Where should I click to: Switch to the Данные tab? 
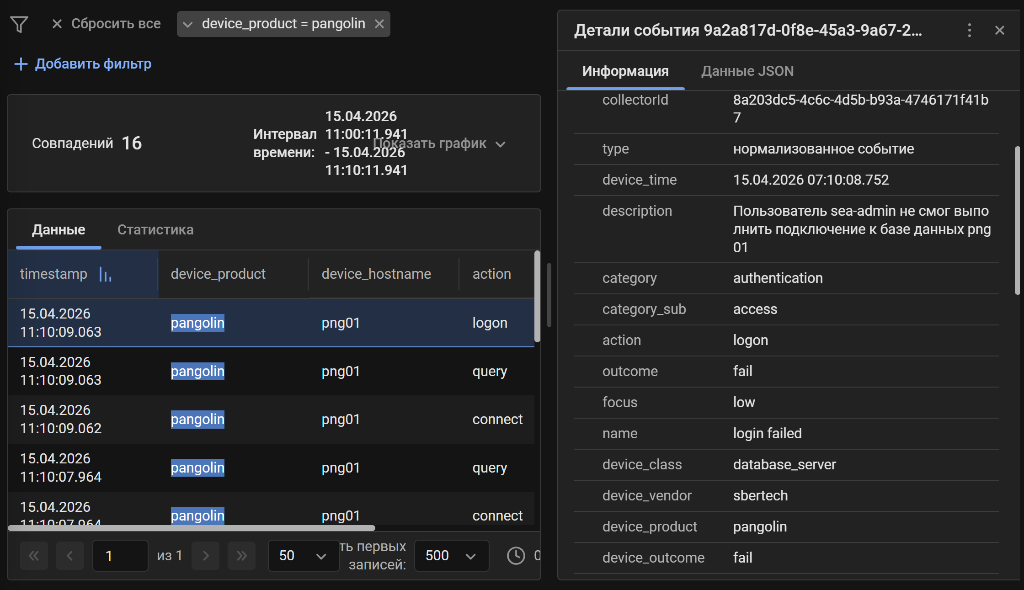pyautogui.click(x=59, y=229)
